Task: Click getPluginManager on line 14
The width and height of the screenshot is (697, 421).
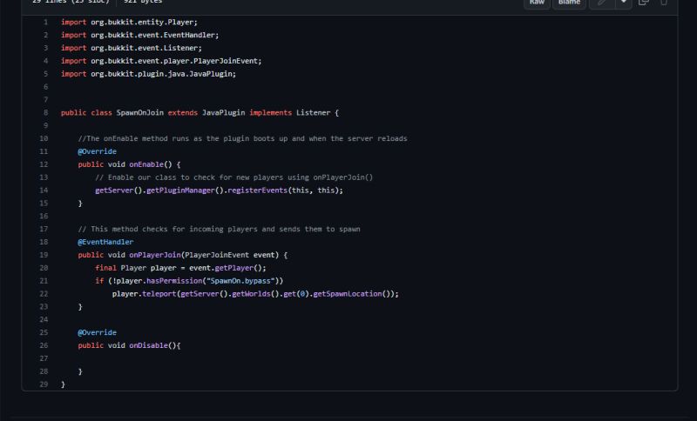Action: tap(180, 190)
